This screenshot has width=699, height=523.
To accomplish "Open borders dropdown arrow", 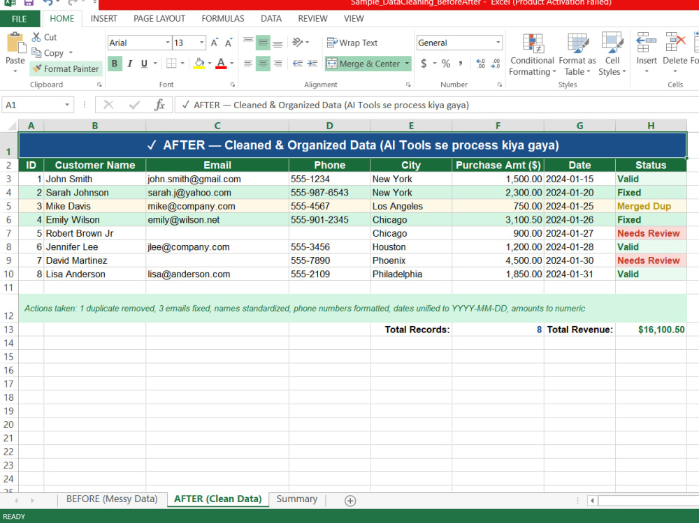I will tap(182, 64).
